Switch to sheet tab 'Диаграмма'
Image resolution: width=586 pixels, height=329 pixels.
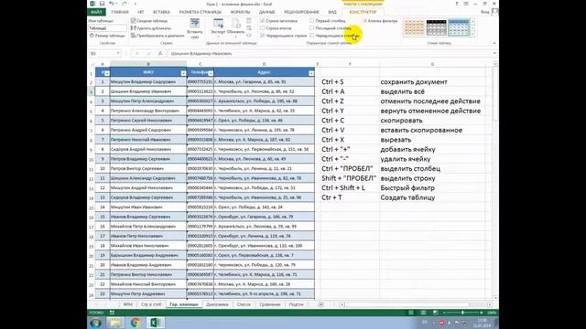point(217,304)
